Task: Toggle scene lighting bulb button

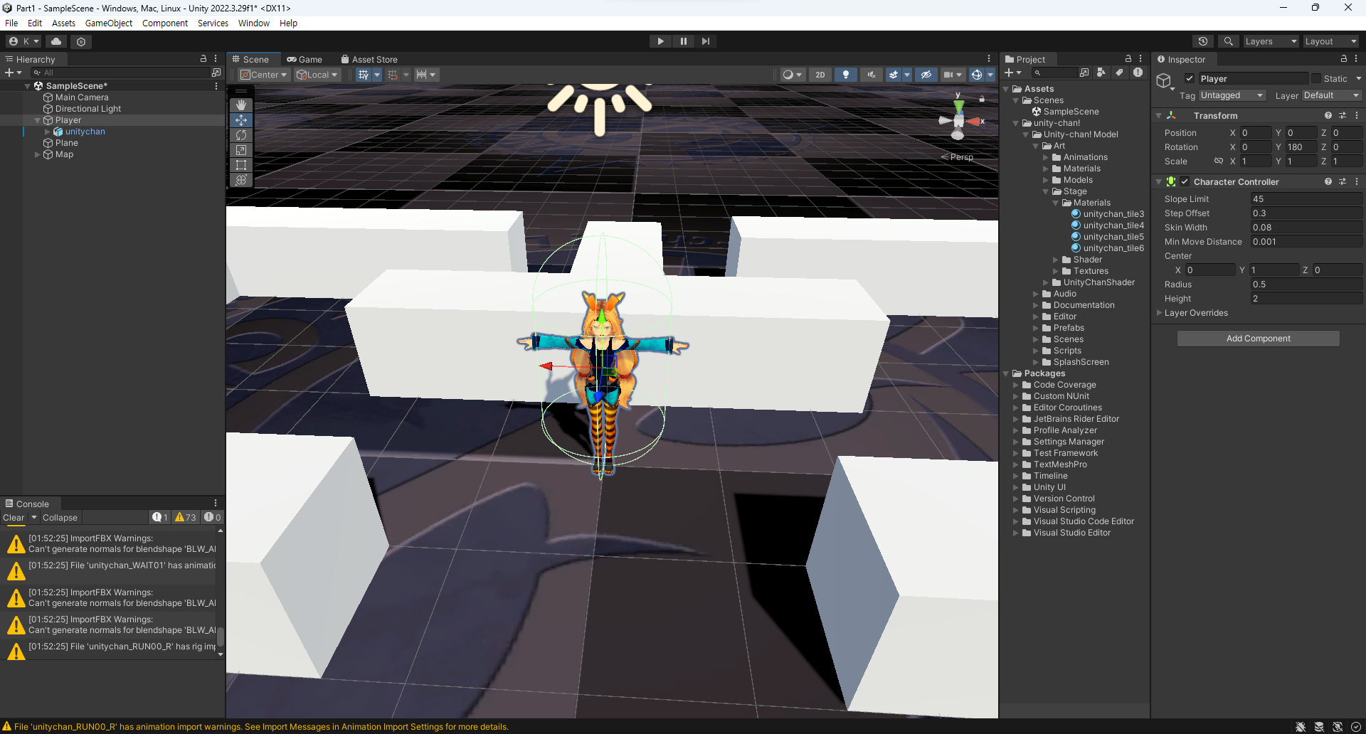Action: tap(845, 75)
